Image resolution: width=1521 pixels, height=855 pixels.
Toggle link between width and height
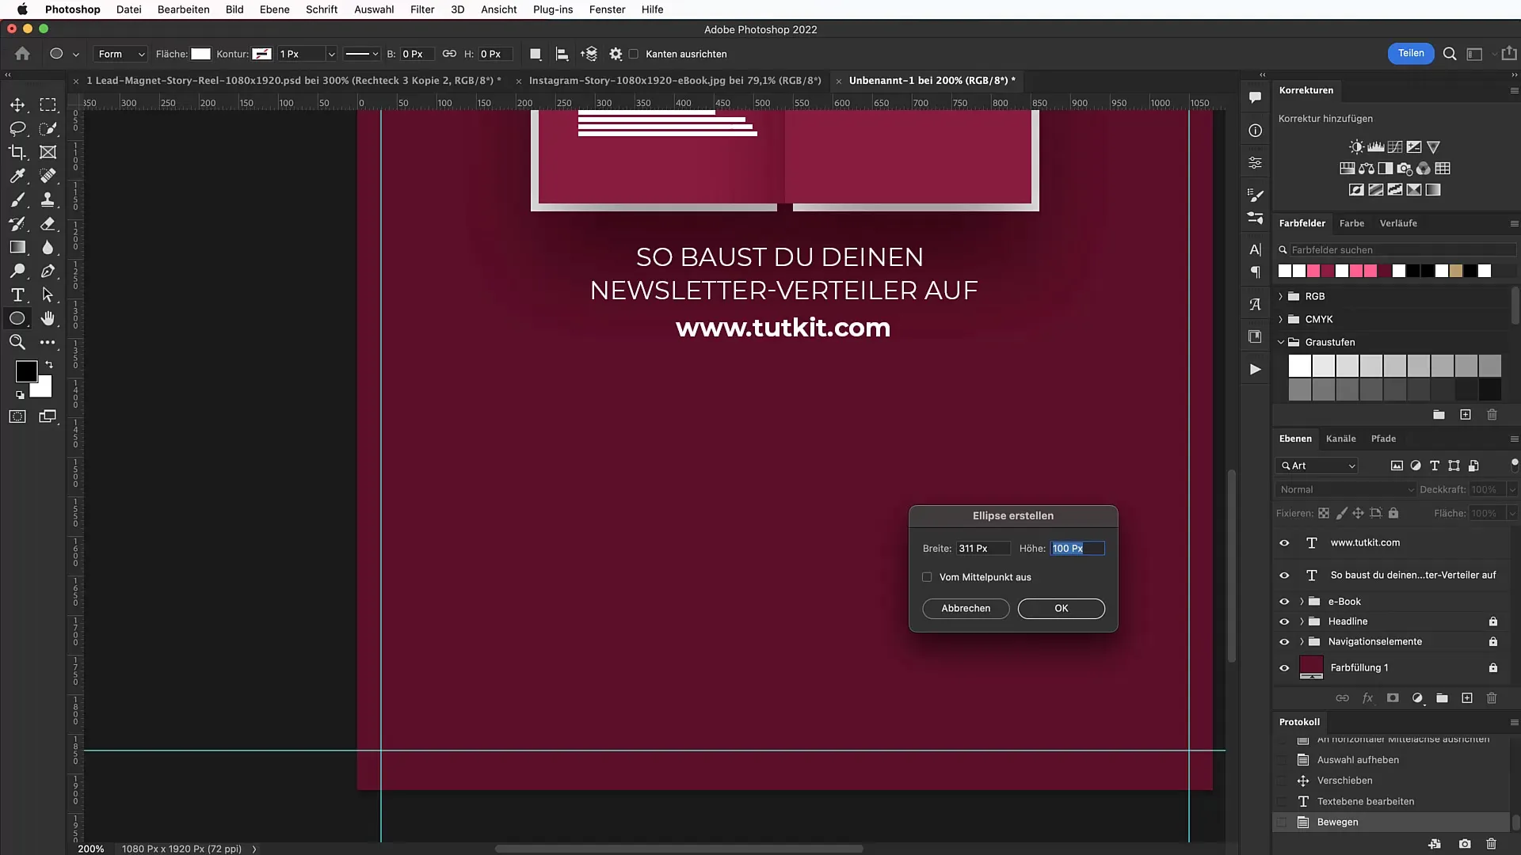449,54
